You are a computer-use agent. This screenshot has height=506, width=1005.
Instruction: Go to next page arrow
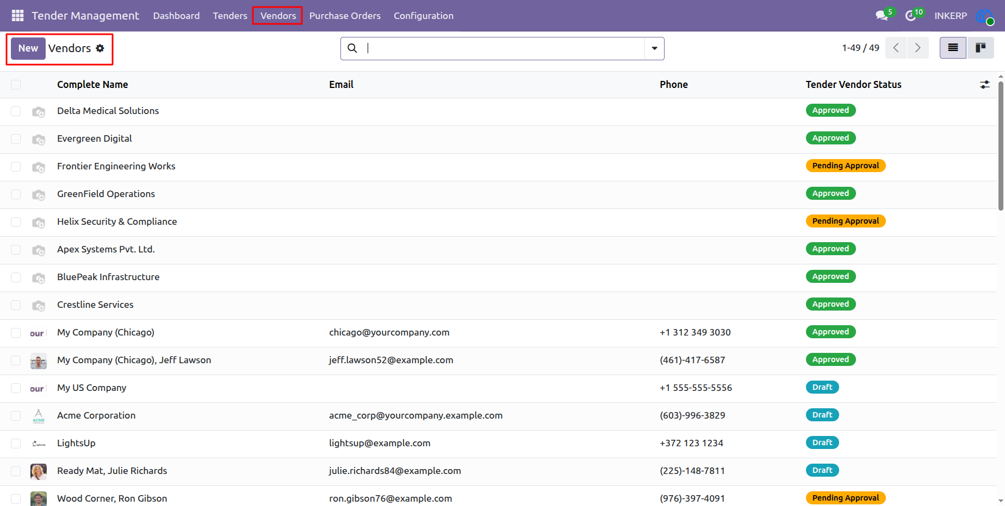[918, 48]
